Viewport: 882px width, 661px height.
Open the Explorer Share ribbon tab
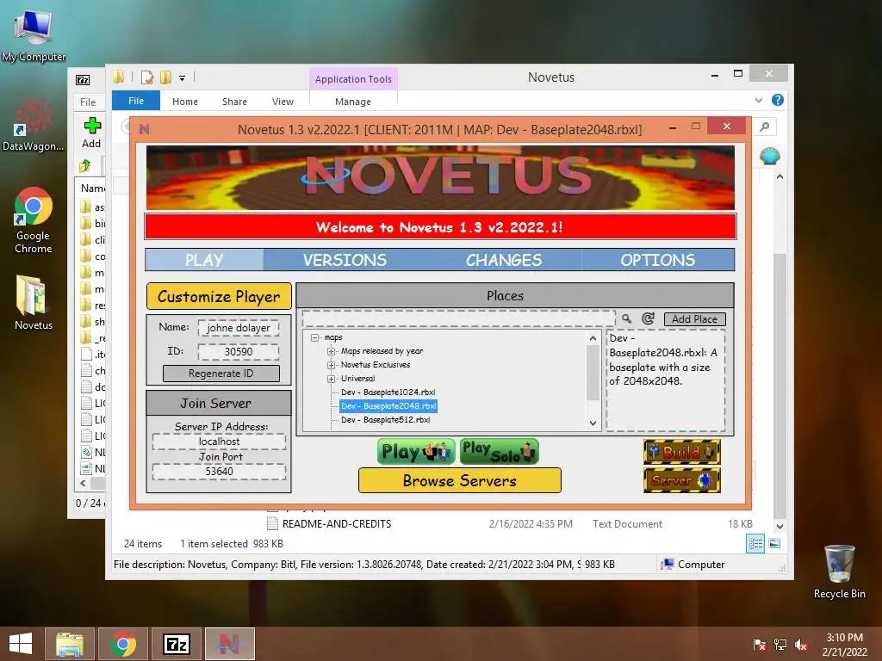234,102
